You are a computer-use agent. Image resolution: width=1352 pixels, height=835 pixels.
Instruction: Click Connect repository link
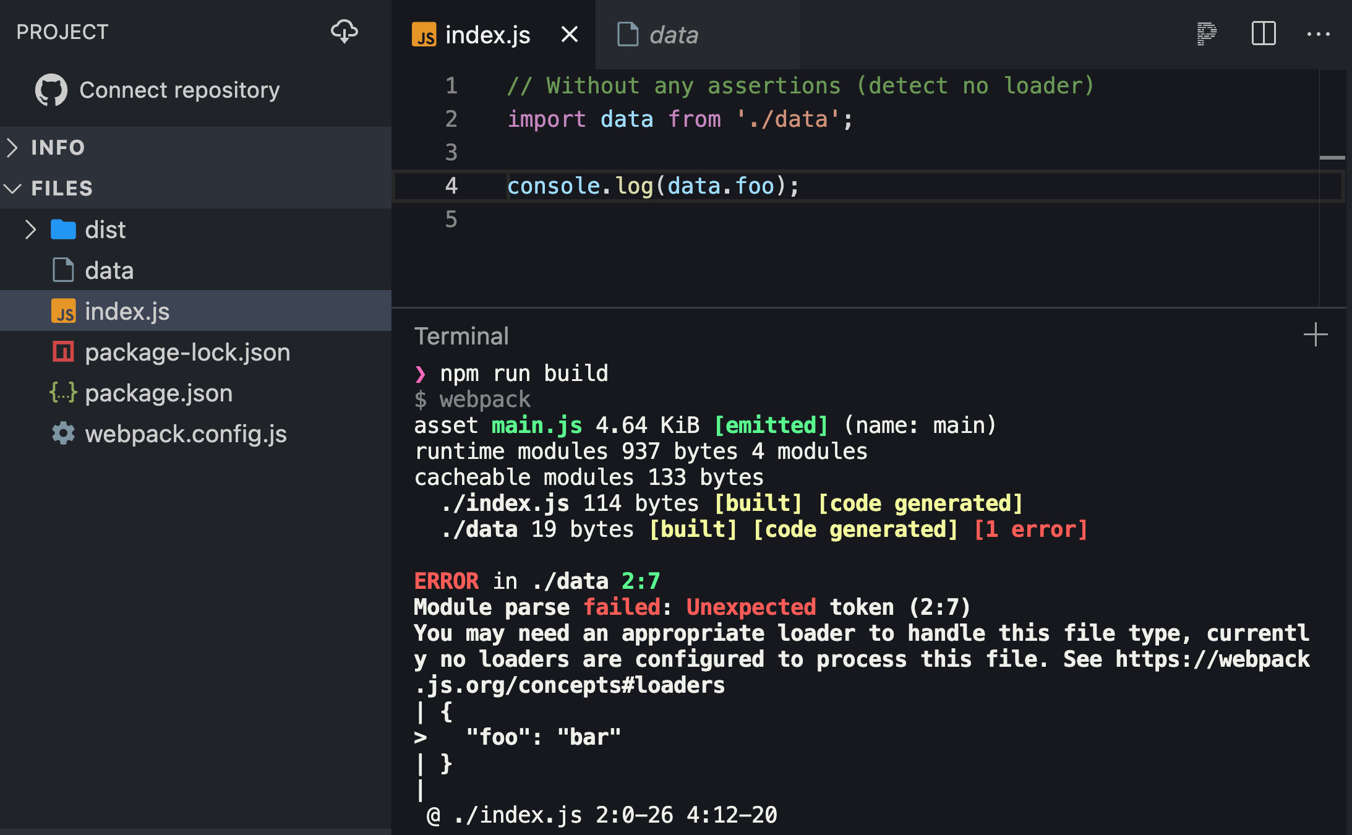coord(179,90)
